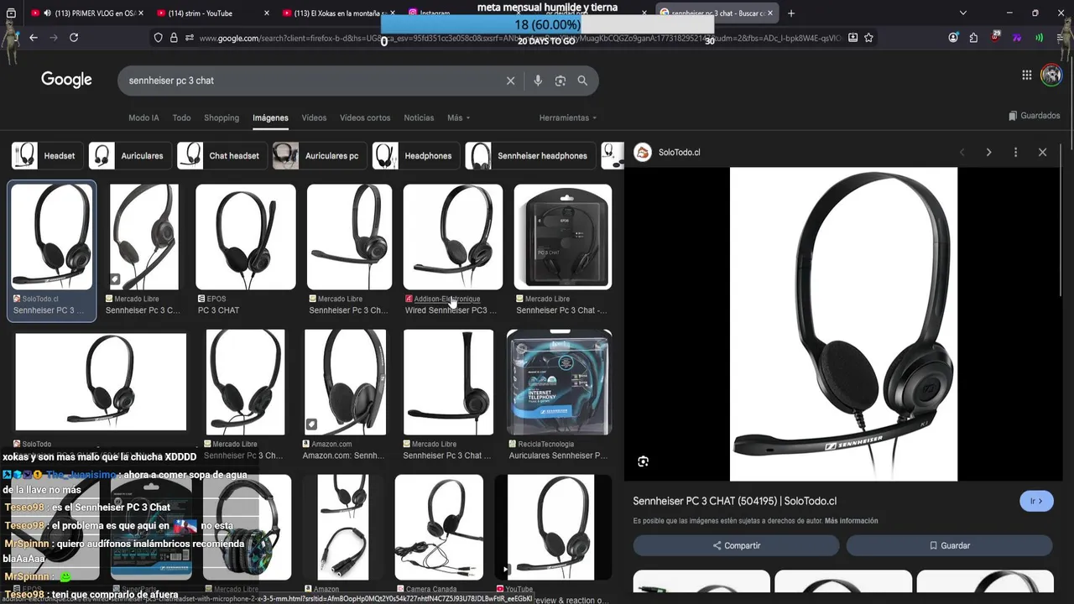Image resolution: width=1074 pixels, height=604 pixels.
Task: Filter images by the Headphones chip
Action: (x=416, y=156)
